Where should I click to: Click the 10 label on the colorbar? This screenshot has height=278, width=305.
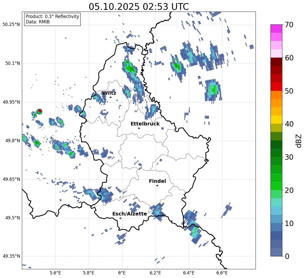[x=289, y=223]
